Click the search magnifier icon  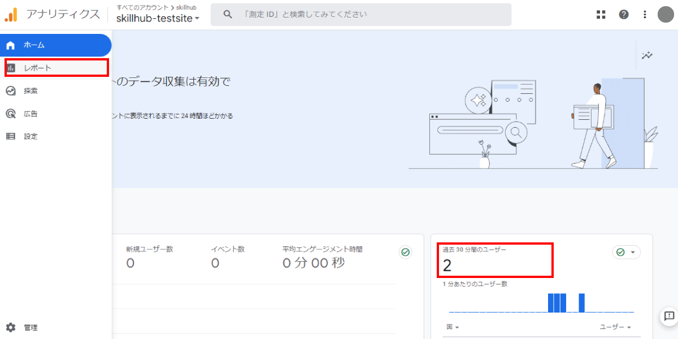[x=228, y=15]
